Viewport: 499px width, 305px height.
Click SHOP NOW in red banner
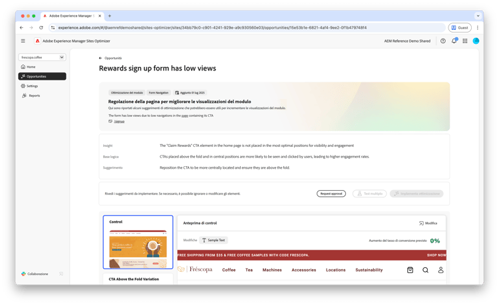[x=436, y=255]
